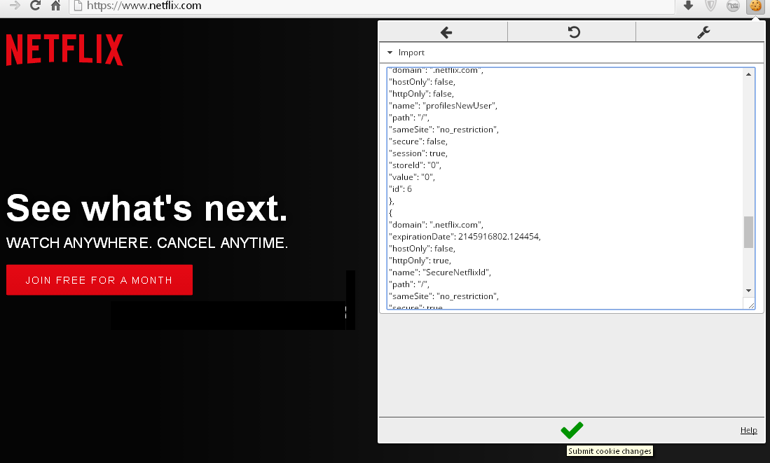Click the Import section label
Screen dimensions: 770x463
click(411, 53)
